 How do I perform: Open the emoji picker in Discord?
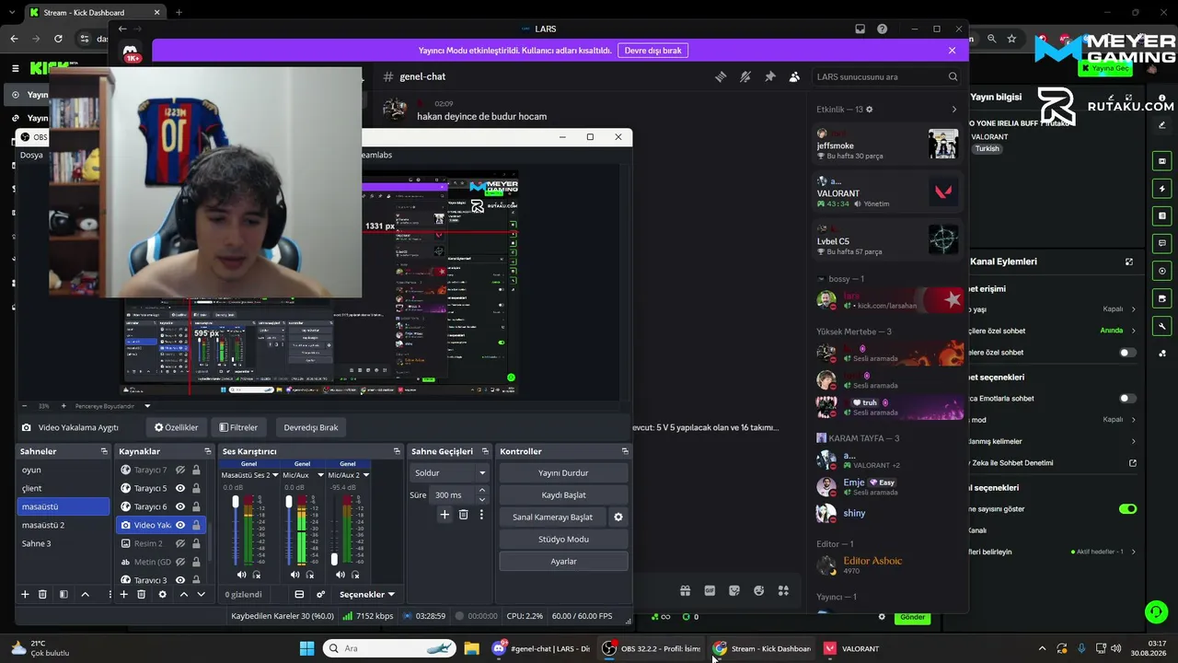tap(759, 590)
